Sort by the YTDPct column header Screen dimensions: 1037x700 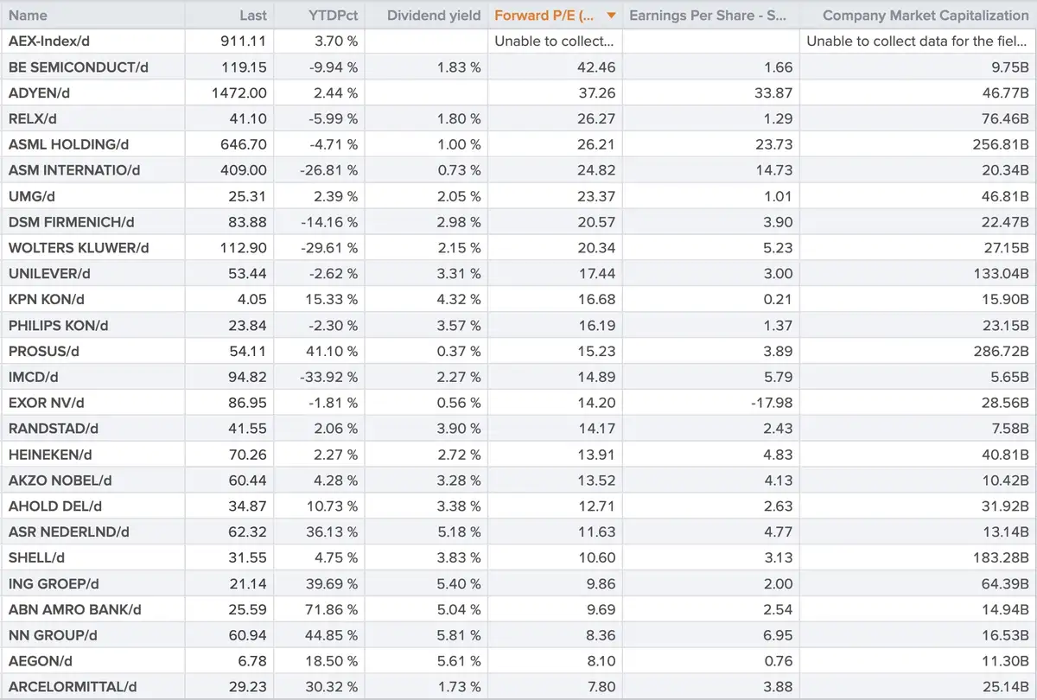[x=333, y=15]
